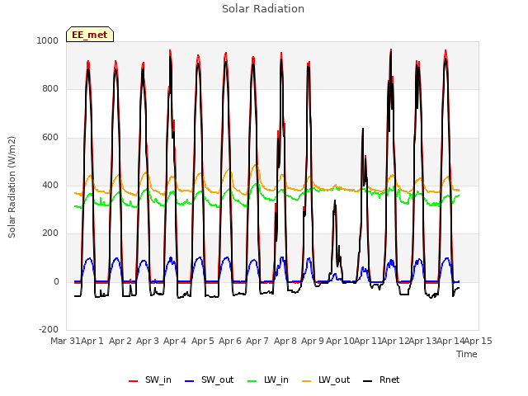Click the 1000 y-axis tick label
This screenshot has height=396, width=528.
pos(48,40)
